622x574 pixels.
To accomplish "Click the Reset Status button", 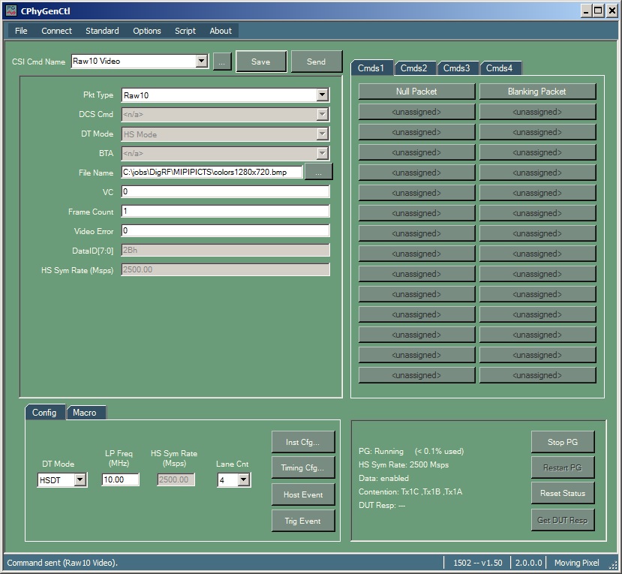I will (563, 494).
